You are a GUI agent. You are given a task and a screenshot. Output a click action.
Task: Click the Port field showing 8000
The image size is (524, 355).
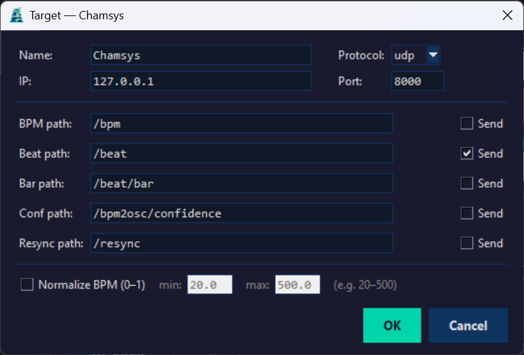pyautogui.click(x=417, y=81)
